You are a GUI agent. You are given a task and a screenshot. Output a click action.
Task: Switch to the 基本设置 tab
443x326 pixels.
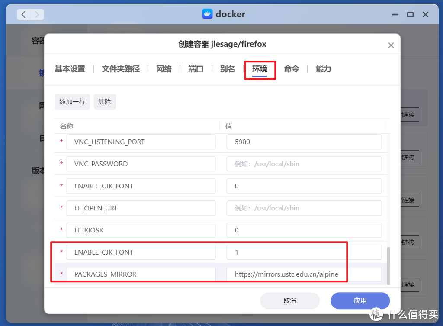click(70, 69)
